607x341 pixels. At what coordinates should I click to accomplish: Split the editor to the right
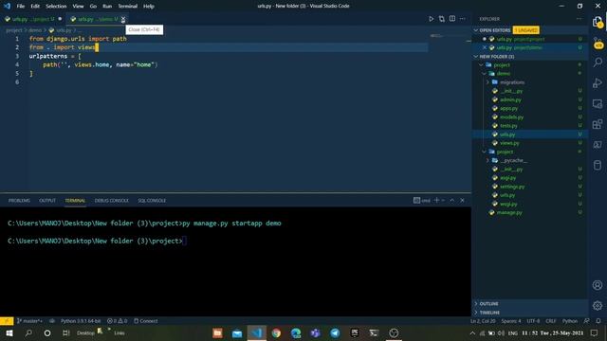(x=452, y=19)
